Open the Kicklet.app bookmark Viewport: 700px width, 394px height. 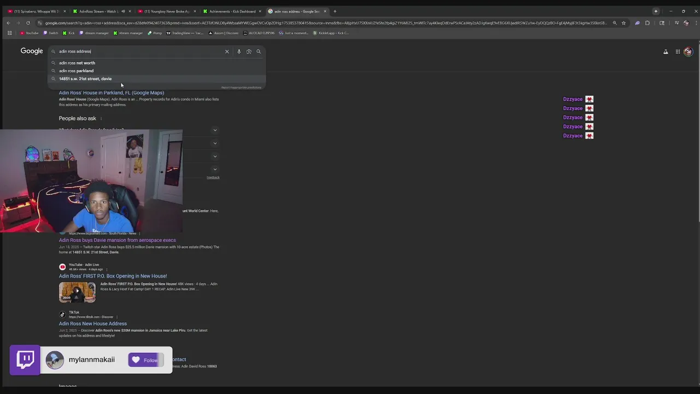(330, 33)
